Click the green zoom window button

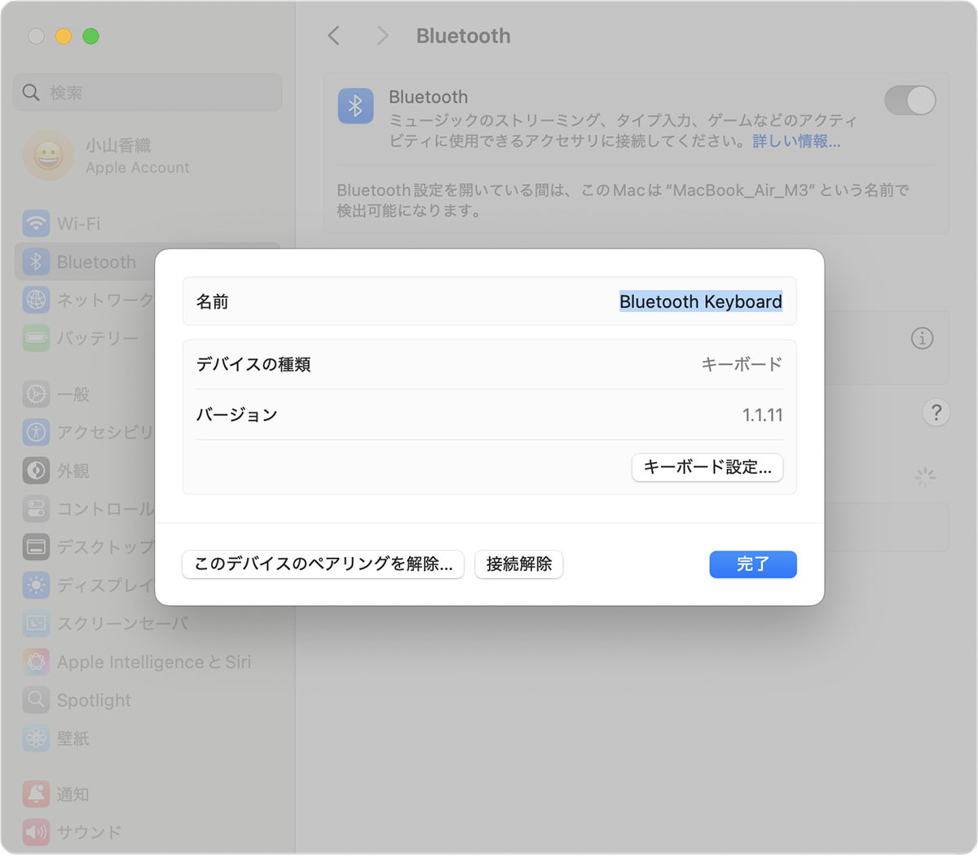(91, 36)
